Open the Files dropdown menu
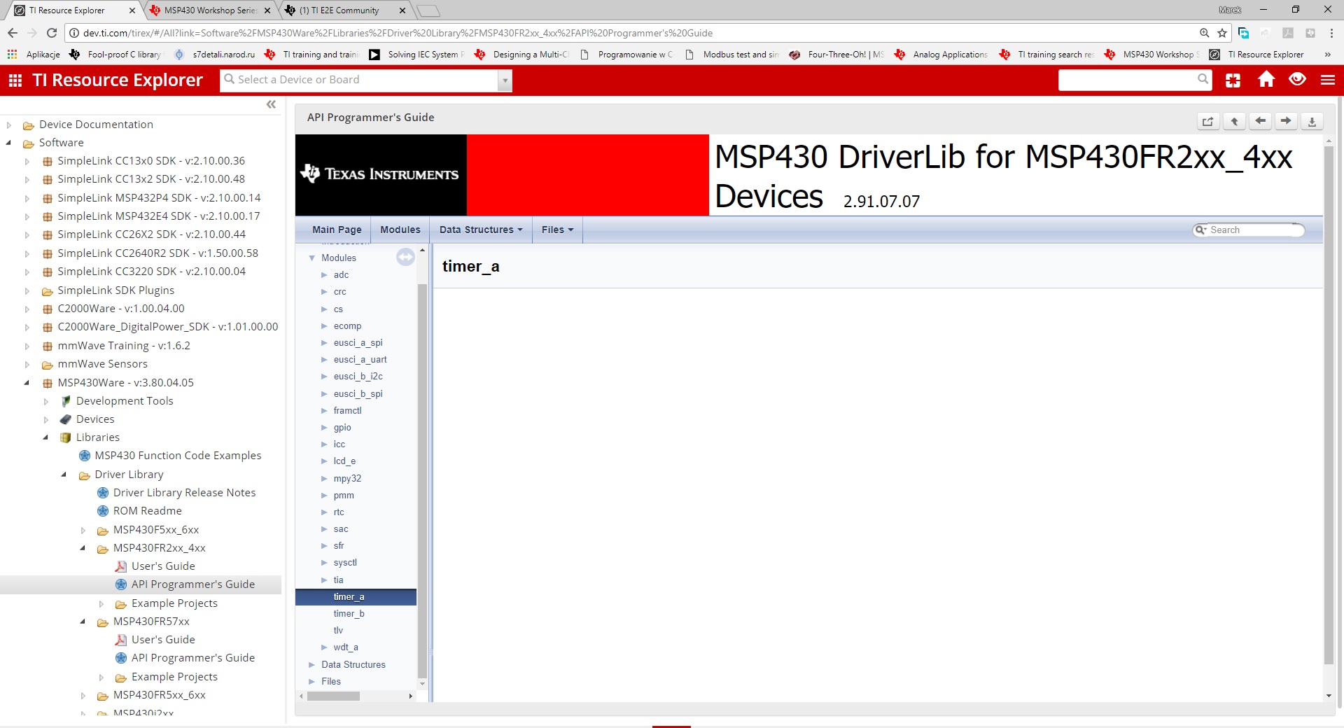This screenshot has width=1344, height=728. (x=557, y=230)
